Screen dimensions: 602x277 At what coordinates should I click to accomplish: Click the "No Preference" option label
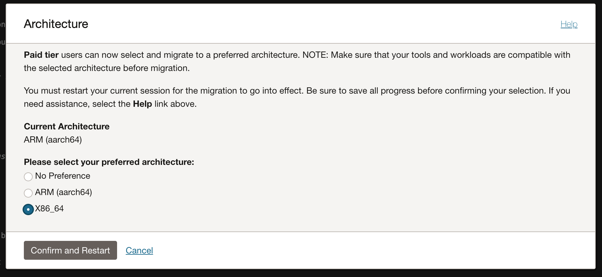click(63, 176)
